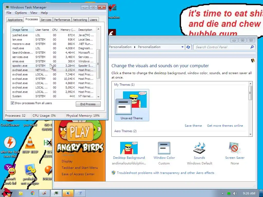
Task: Toggle 'Show processes from all users' checkbox
Action: pos(12,103)
